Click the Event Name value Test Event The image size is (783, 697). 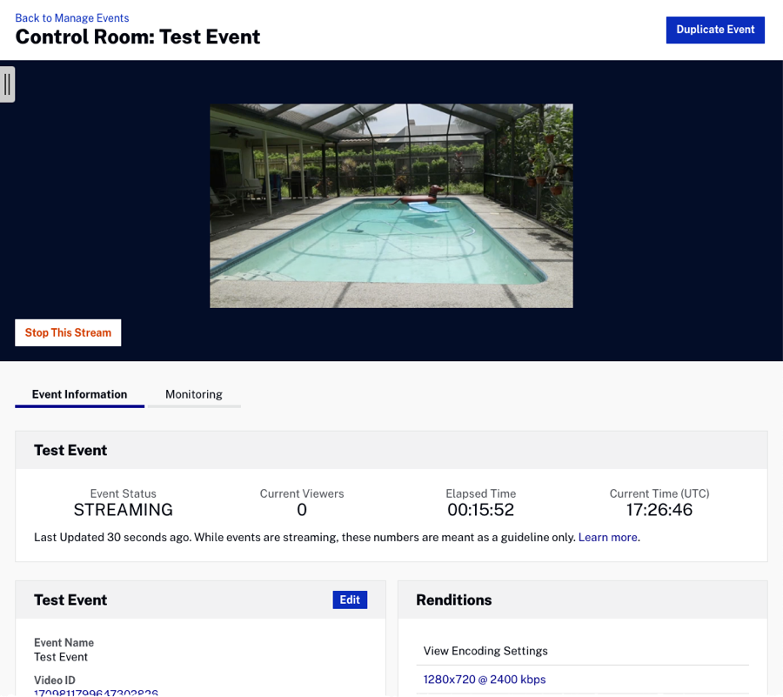tap(61, 657)
